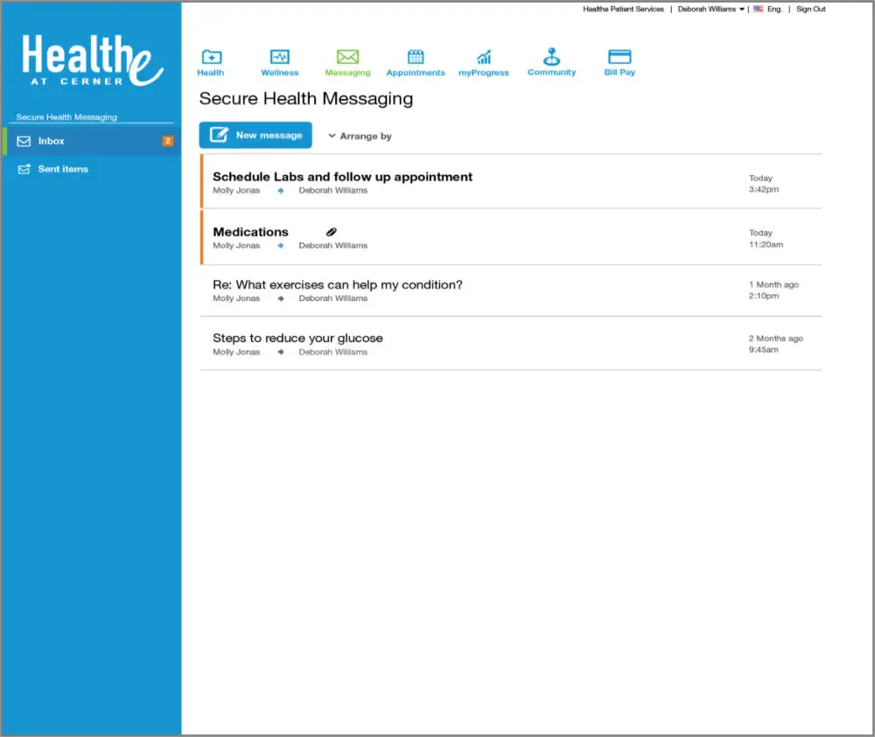Open the Healthe Patient Services link
The height and width of the screenshot is (737, 875).
pos(623,10)
